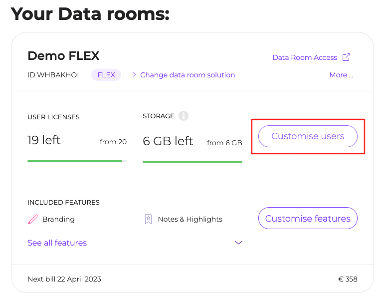The width and height of the screenshot is (384, 302).
Task: Click Change data room solution link
Action: coord(188,75)
